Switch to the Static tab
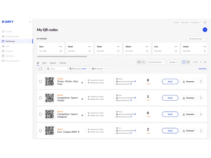Image resolution: width=211 pixels, height=158 pixels. 44,63
